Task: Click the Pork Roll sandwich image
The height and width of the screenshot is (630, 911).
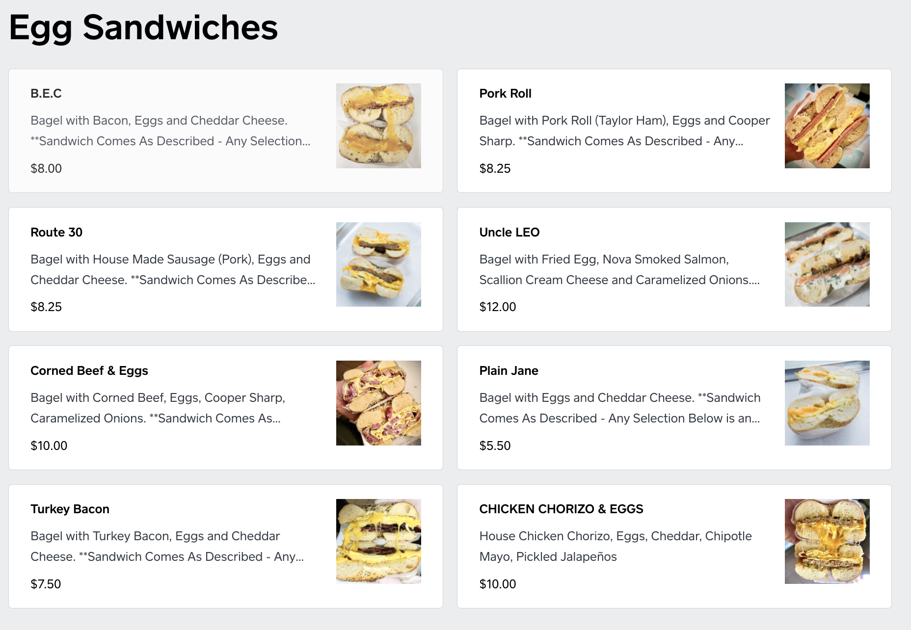Action: pyautogui.click(x=827, y=126)
